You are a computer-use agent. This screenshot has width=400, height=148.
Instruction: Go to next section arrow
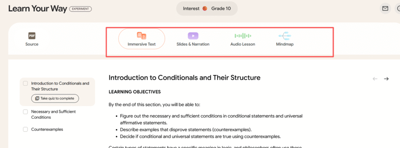click(x=386, y=79)
